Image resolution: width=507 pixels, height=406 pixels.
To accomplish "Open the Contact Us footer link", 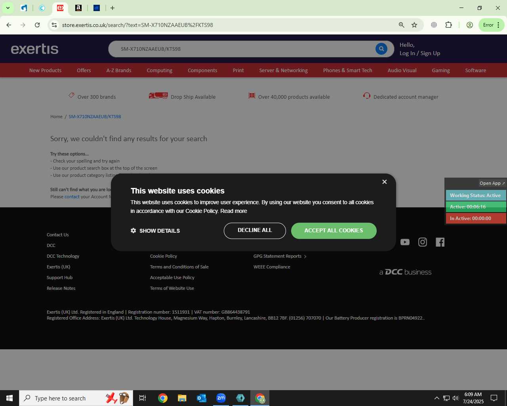I will [x=58, y=235].
